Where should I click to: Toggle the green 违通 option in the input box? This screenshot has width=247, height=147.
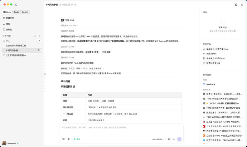77,139
